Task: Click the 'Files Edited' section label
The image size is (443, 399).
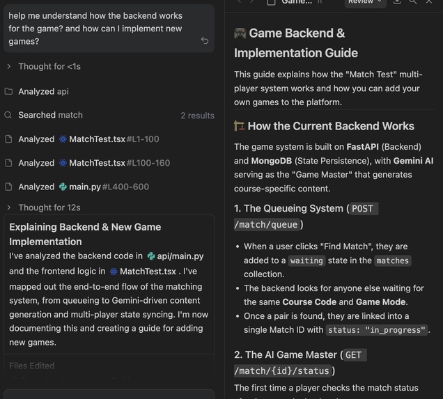Action: click(x=31, y=366)
